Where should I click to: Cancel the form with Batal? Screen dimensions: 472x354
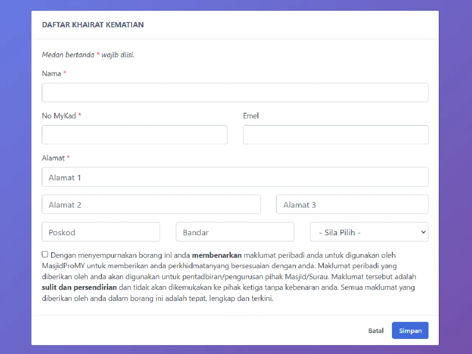tap(376, 331)
